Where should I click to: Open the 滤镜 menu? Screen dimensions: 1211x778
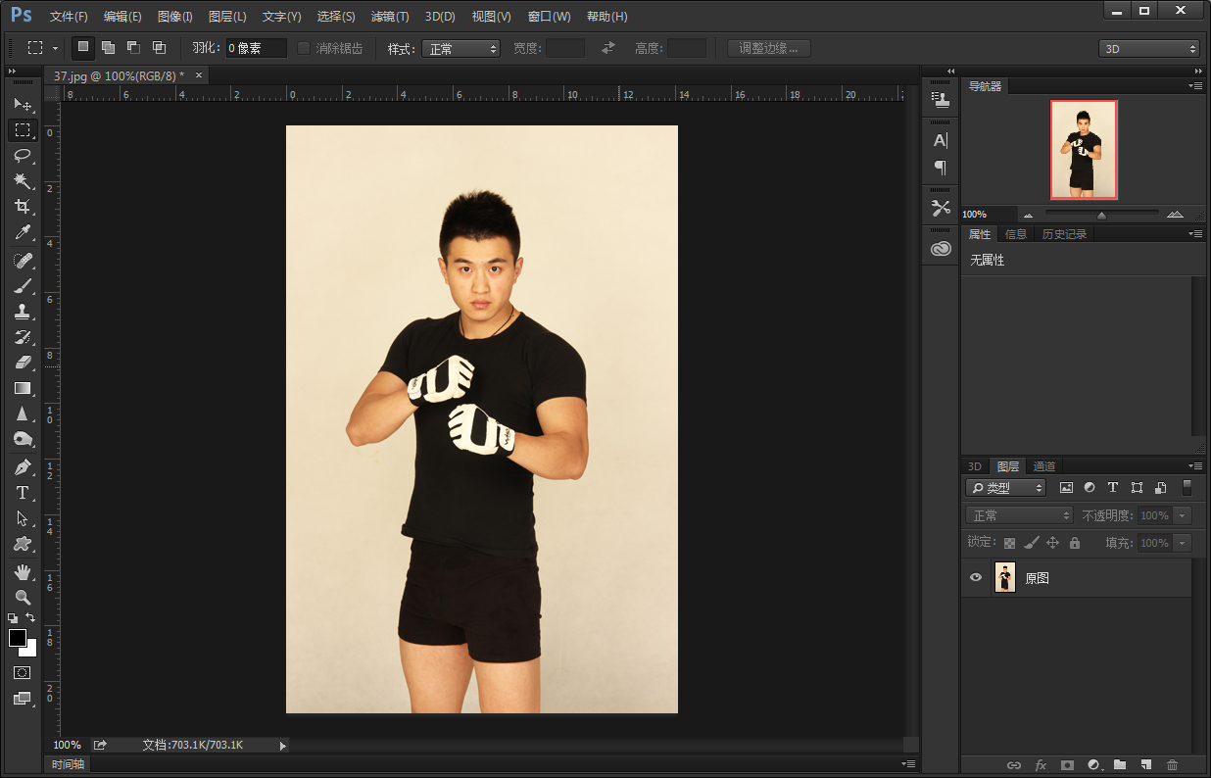pos(388,16)
